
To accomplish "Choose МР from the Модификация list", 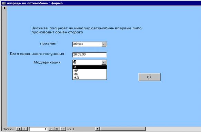I will (90, 71).
